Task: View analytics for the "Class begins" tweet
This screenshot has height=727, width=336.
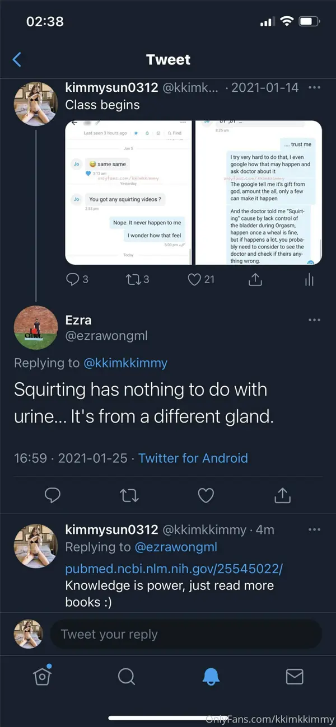Action: click(x=309, y=279)
